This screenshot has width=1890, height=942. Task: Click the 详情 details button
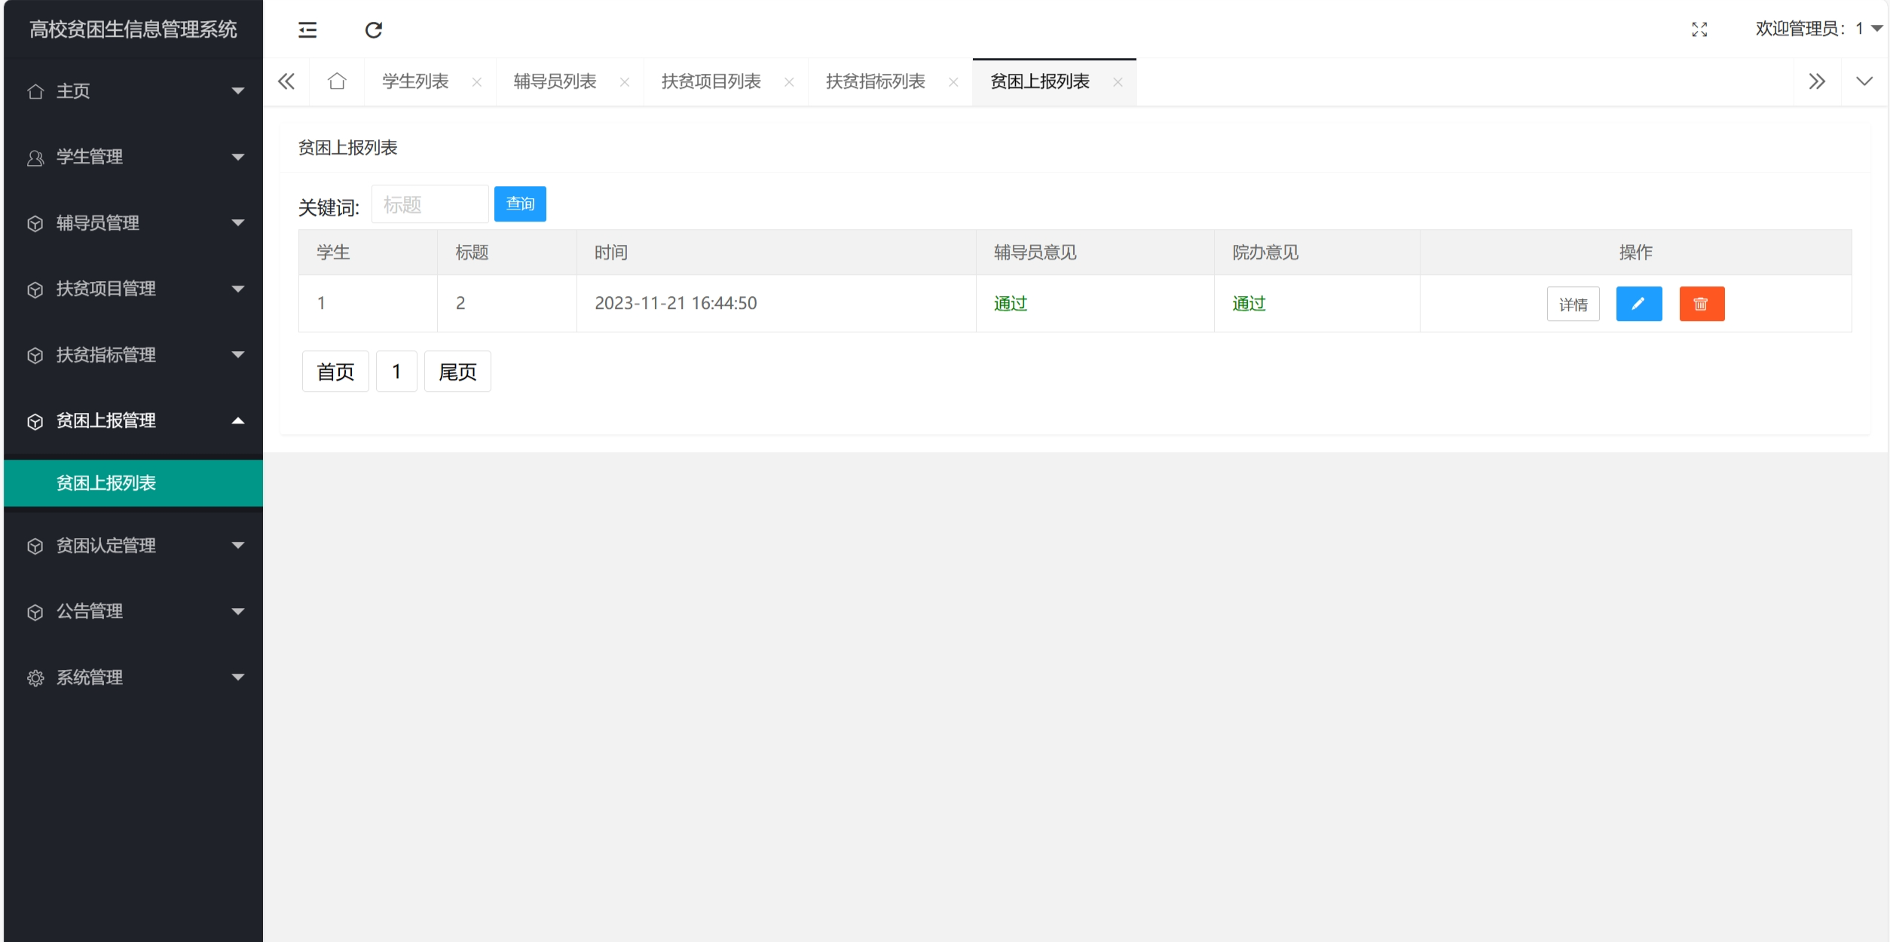pyautogui.click(x=1573, y=304)
